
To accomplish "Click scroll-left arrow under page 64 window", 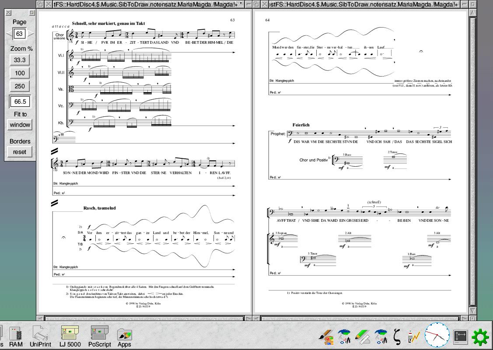I will tap(256, 319).
